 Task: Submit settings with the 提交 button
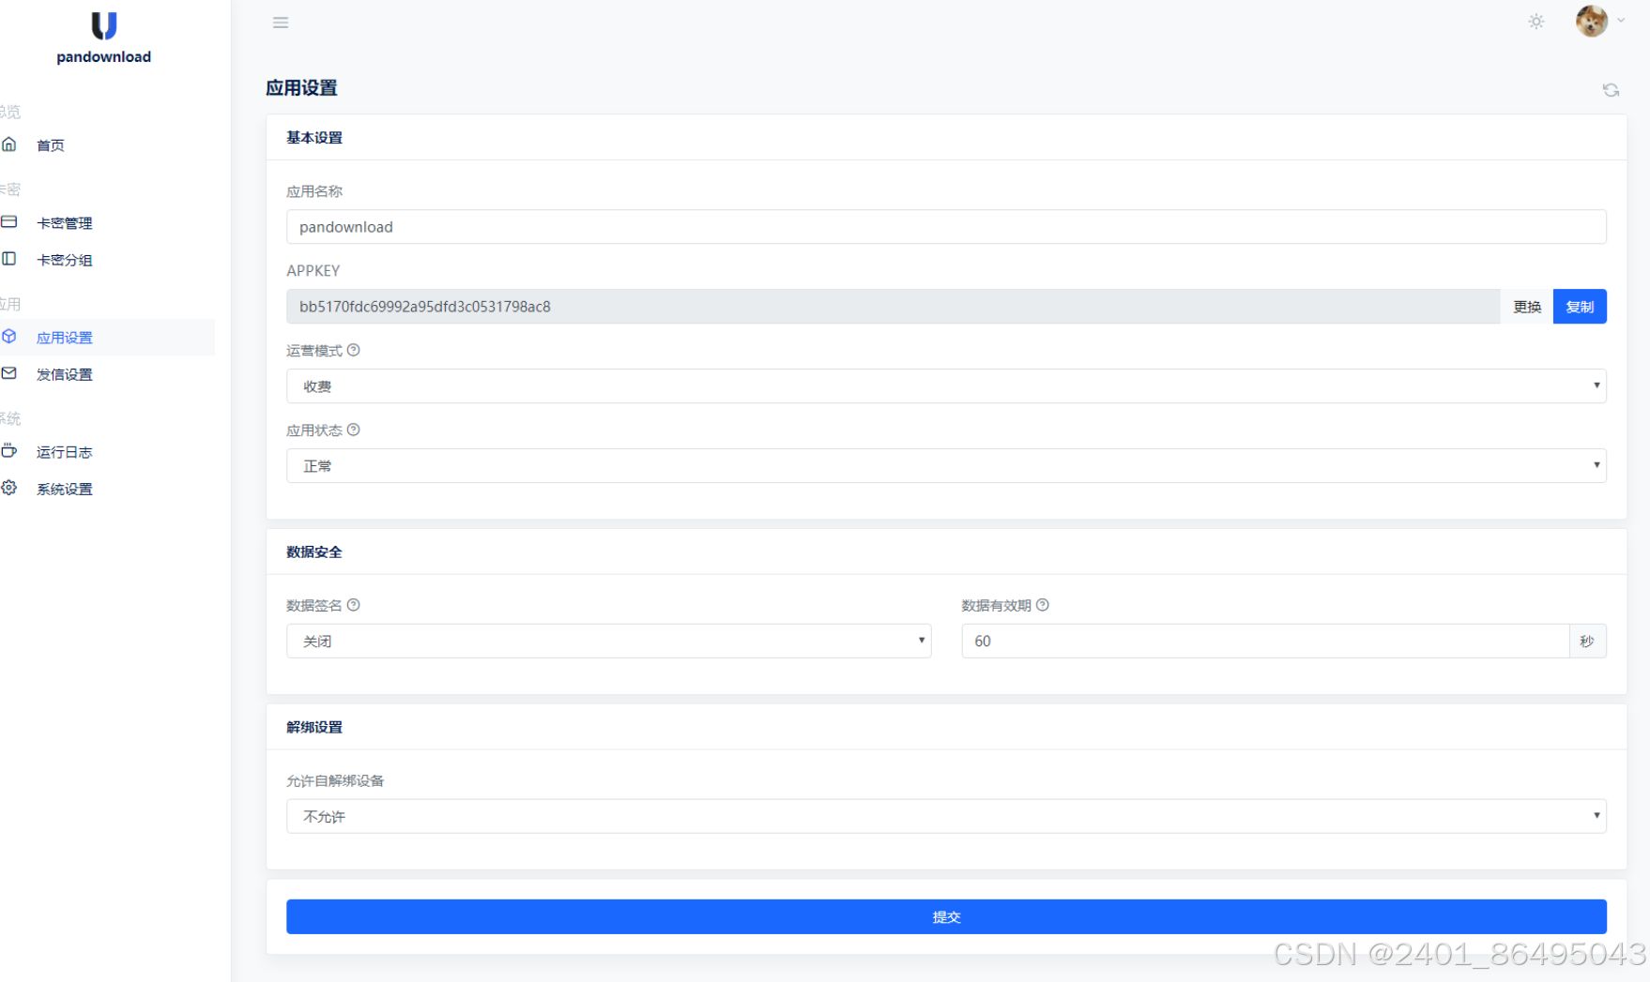(x=946, y=917)
